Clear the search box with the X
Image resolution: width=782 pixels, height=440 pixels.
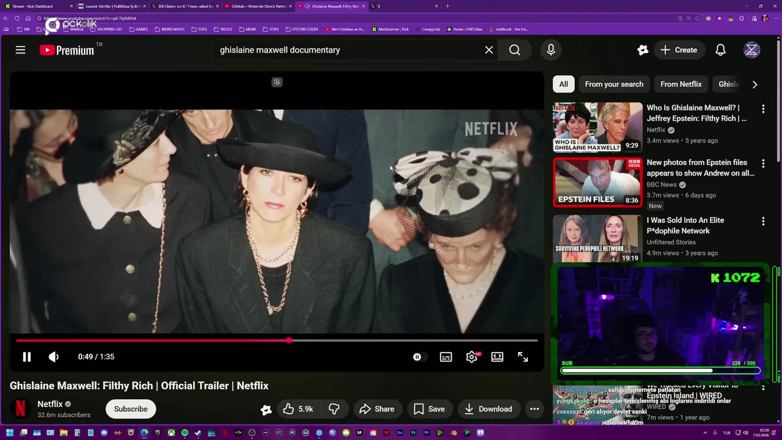click(x=489, y=50)
